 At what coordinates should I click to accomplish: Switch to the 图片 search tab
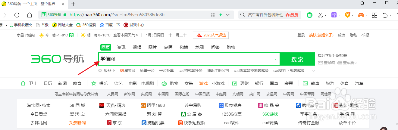(x=152, y=47)
